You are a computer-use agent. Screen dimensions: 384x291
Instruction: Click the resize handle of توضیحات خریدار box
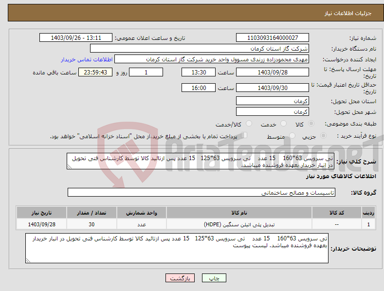[28, 261]
